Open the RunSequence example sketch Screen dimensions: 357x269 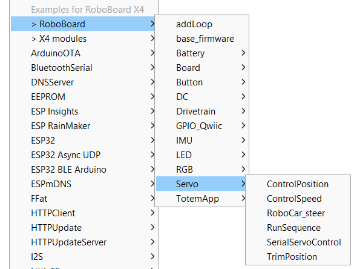pos(298,228)
